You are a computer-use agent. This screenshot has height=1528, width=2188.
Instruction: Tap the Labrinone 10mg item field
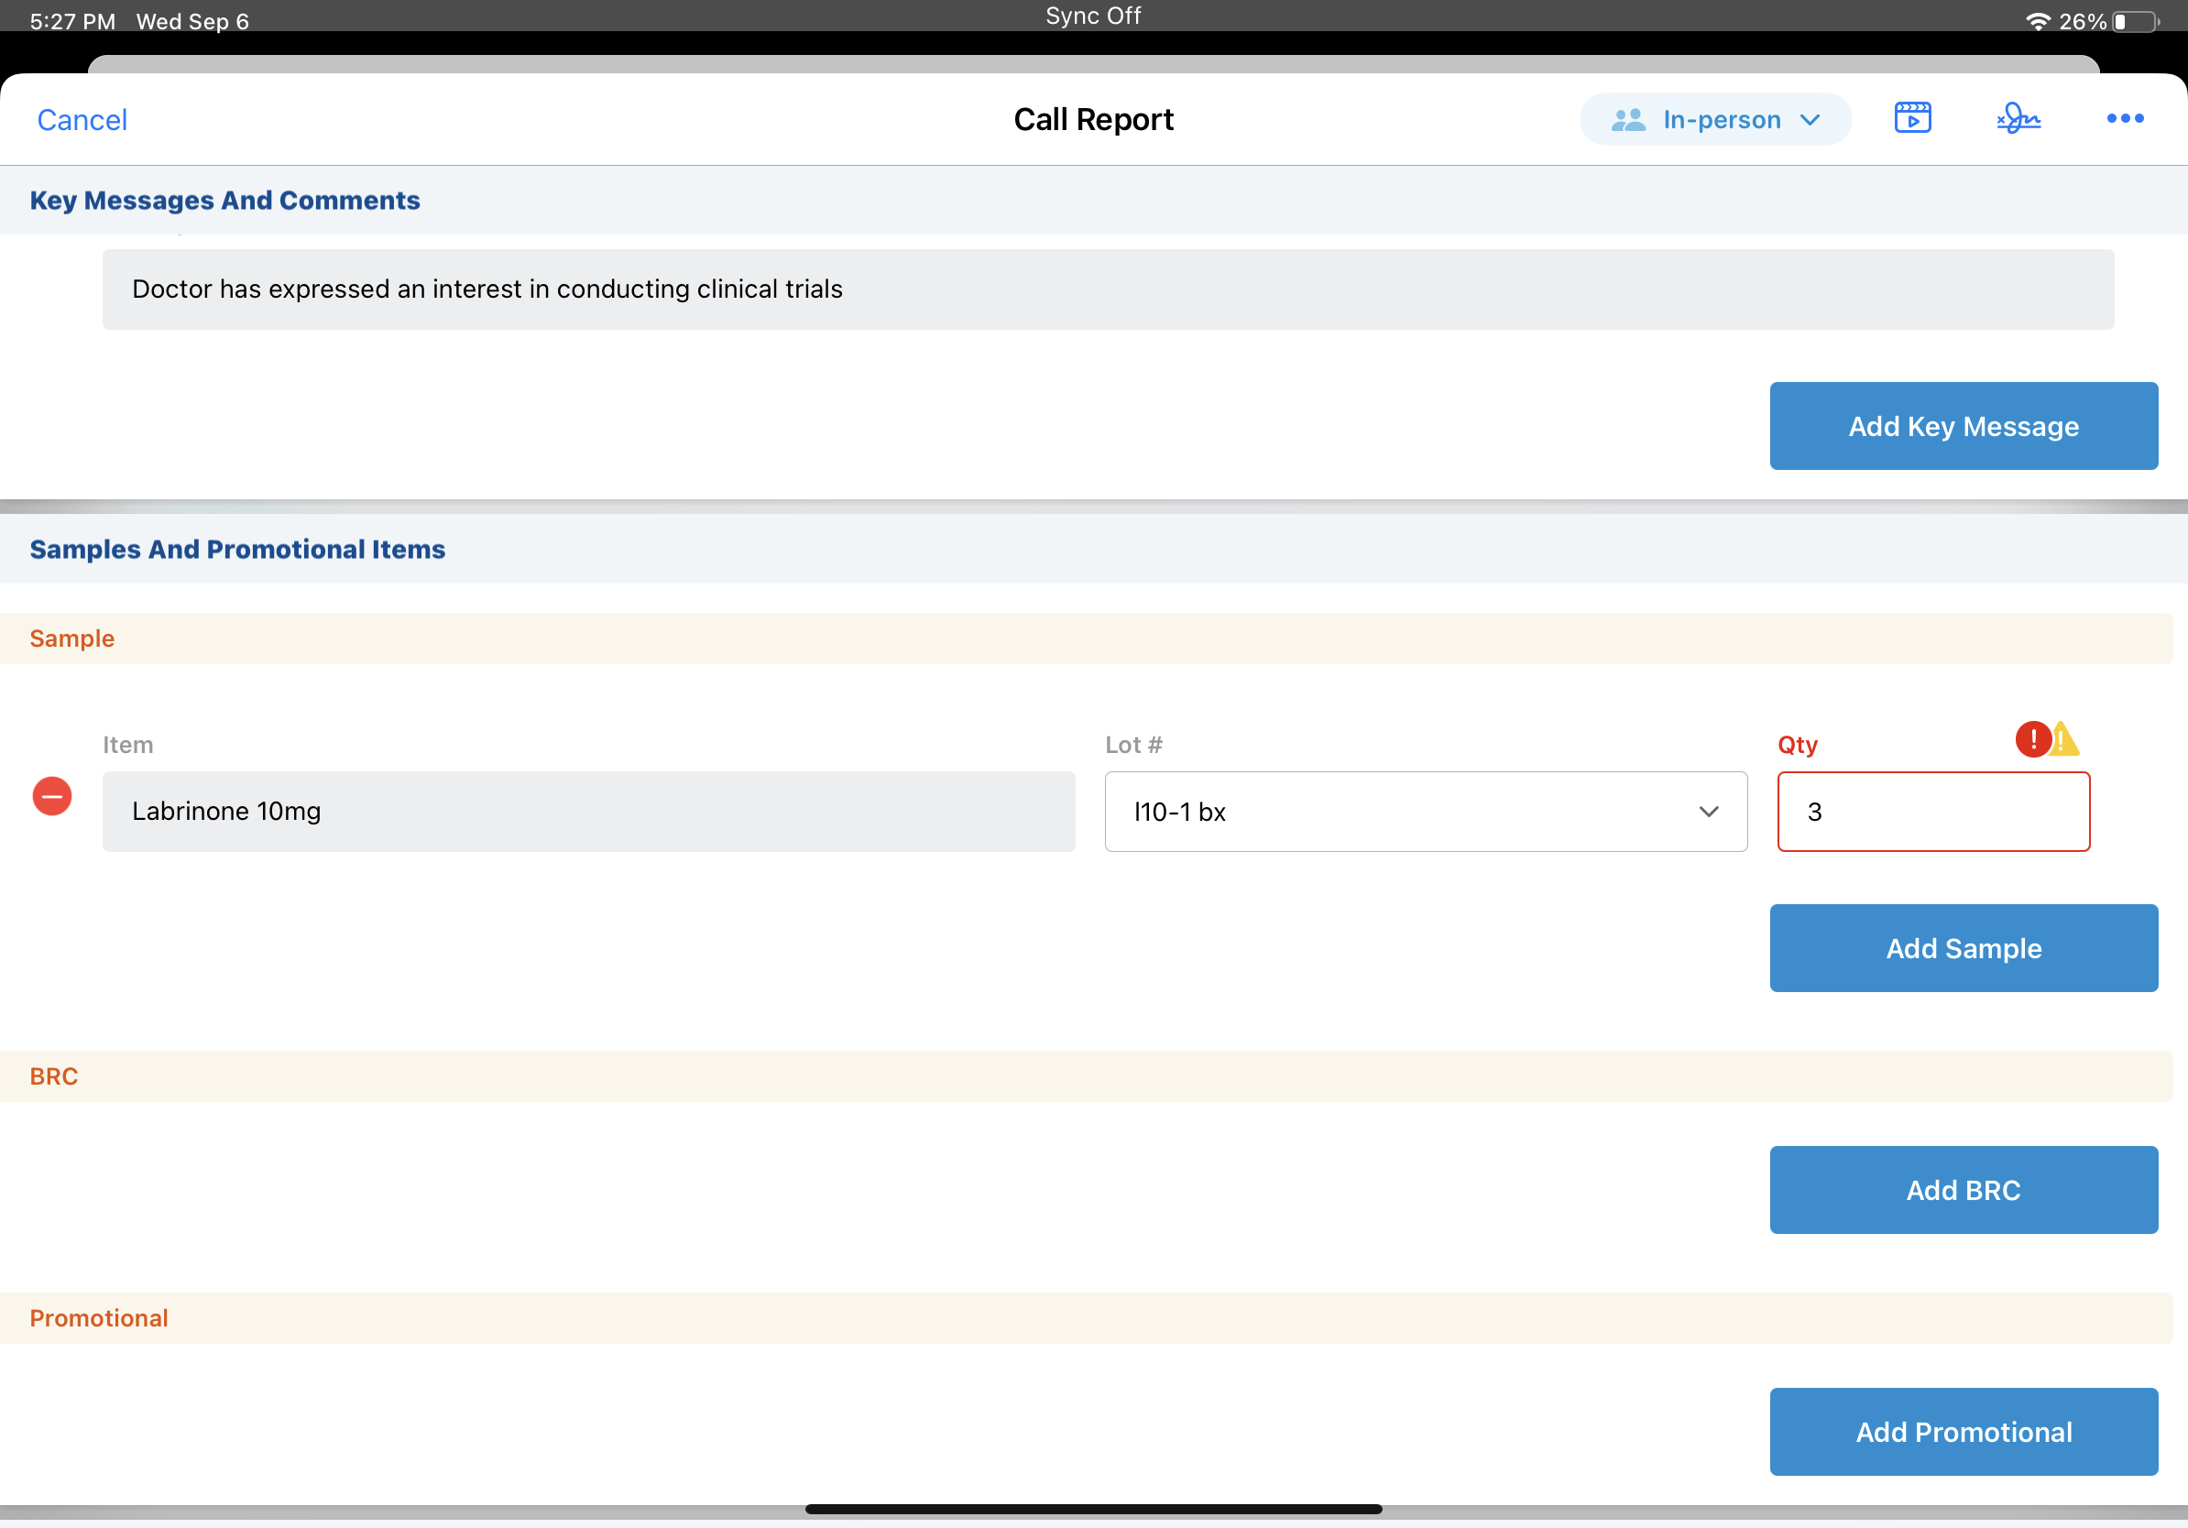click(x=588, y=812)
